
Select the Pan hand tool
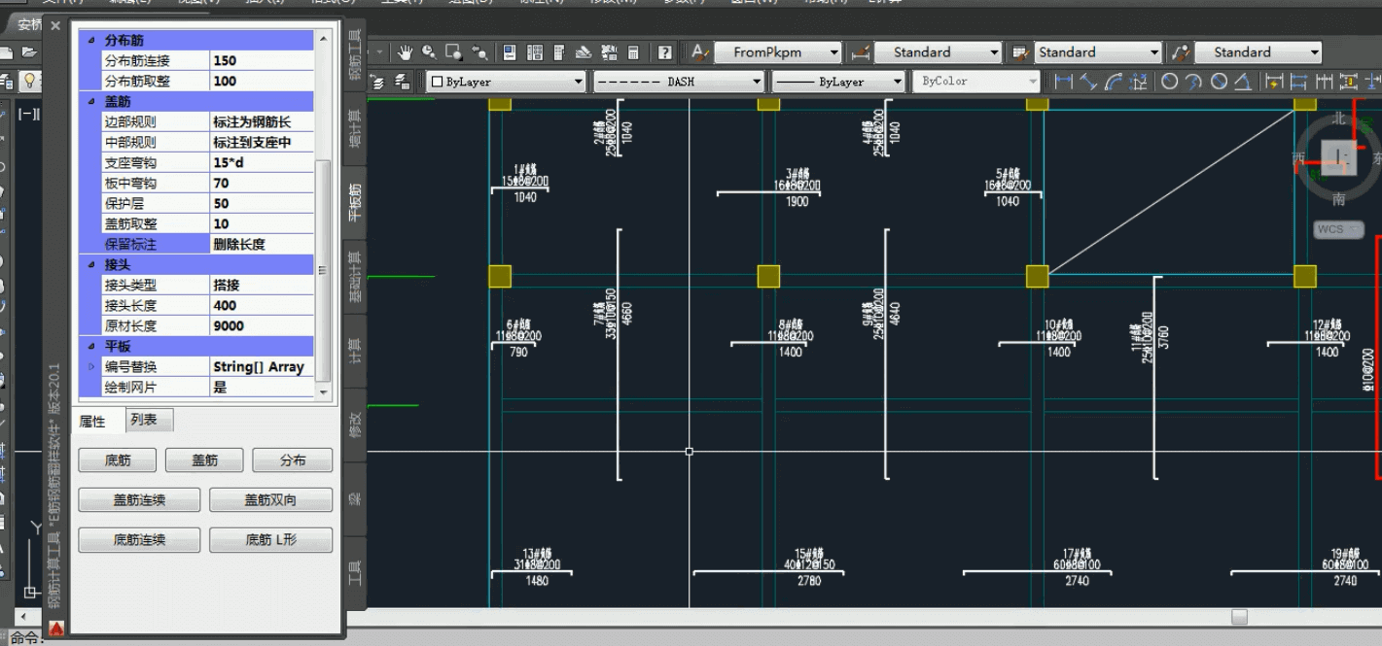[405, 52]
